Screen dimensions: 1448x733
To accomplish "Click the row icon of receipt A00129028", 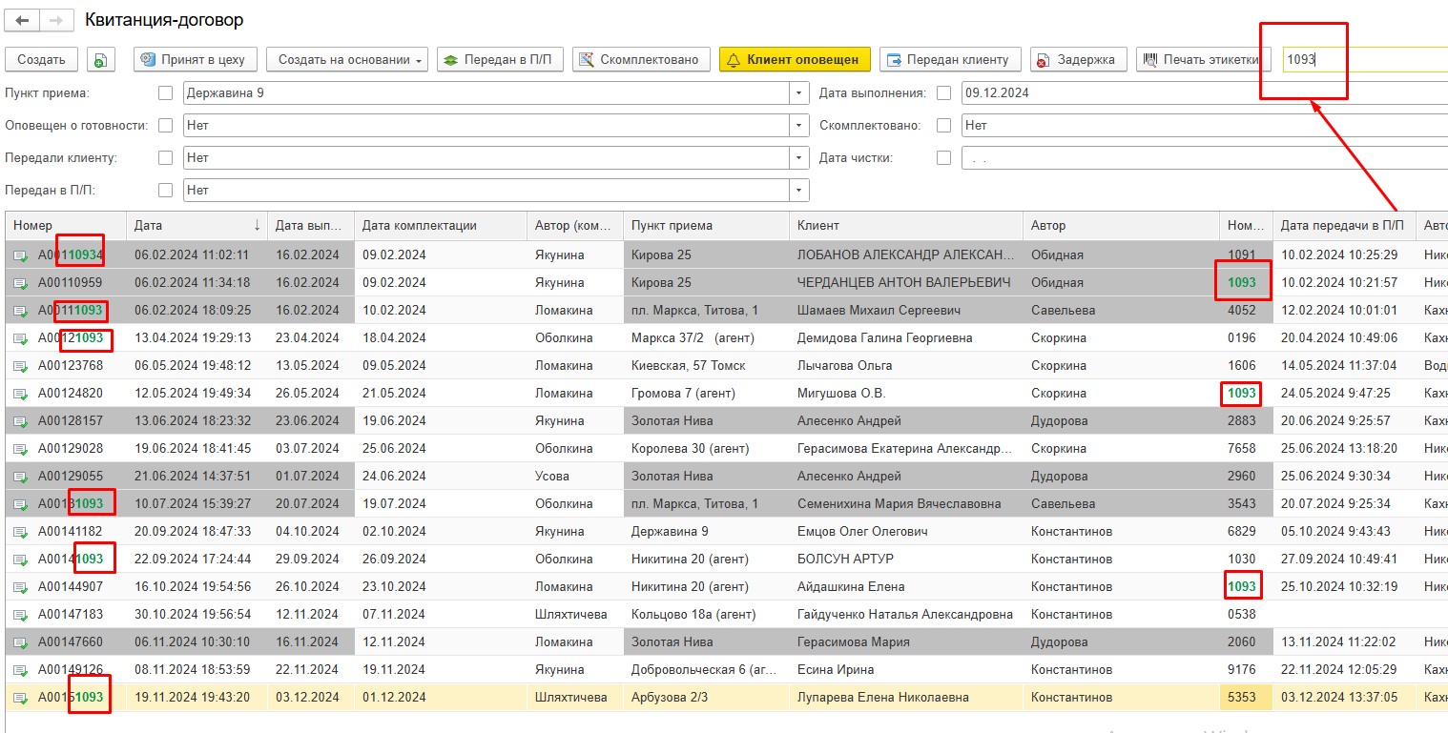I will click(x=20, y=449).
